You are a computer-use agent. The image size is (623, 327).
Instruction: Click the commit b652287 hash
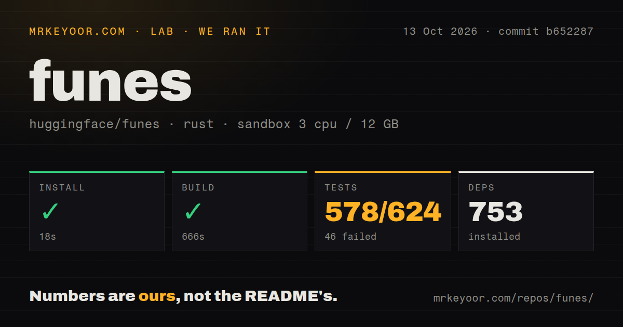point(546,32)
